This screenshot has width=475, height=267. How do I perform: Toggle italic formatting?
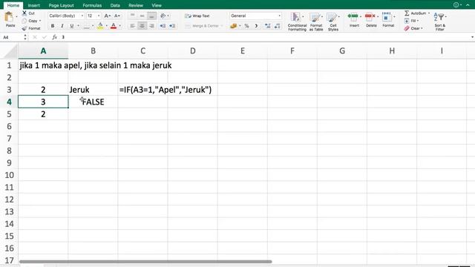[x=62, y=26]
